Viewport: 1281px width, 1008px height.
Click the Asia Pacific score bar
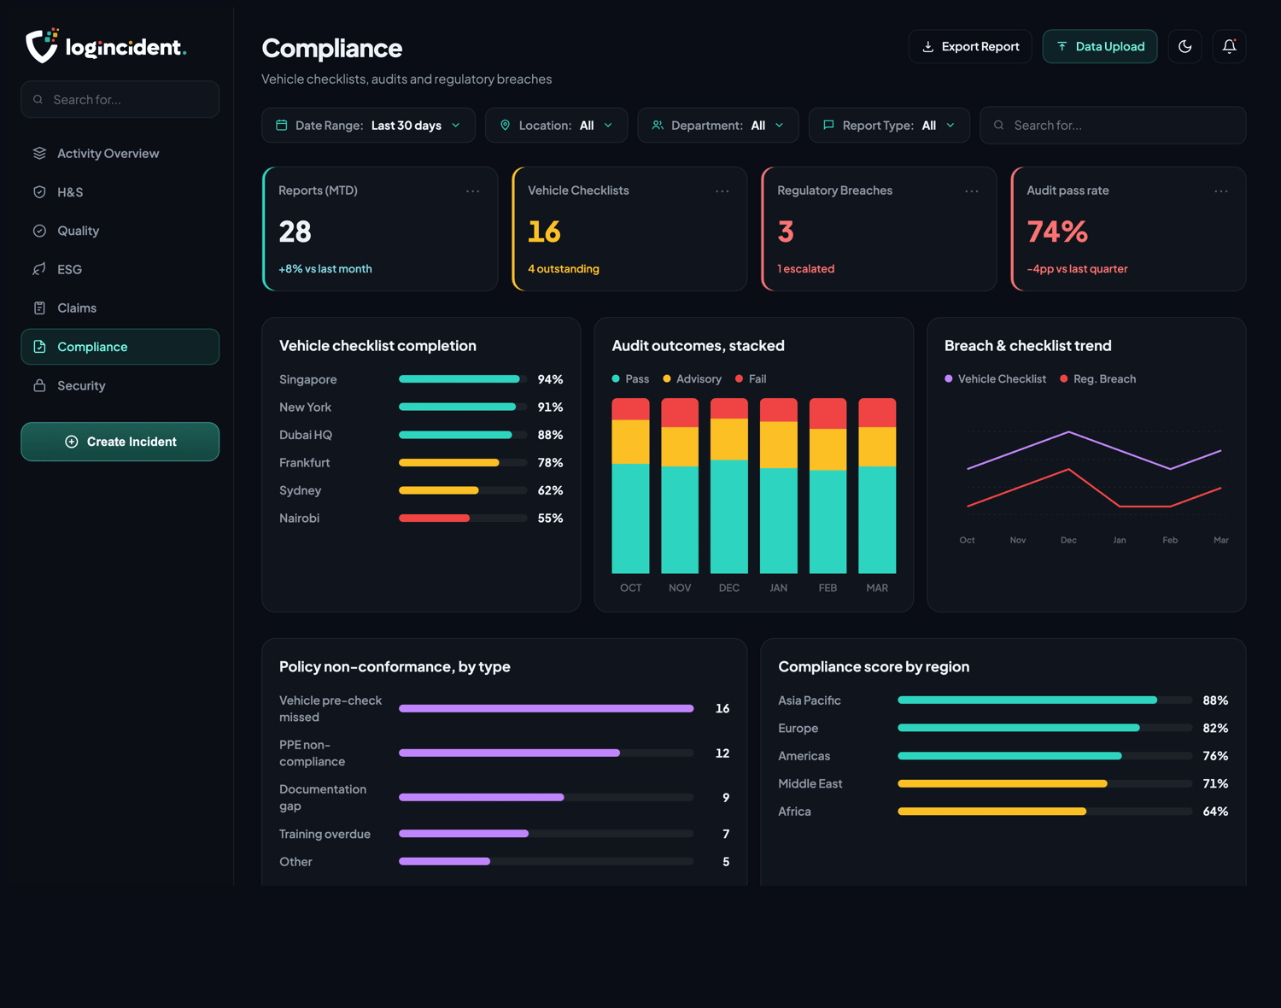[1044, 700]
